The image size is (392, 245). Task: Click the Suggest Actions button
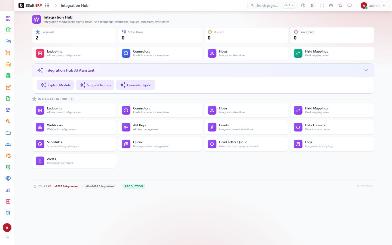[95, 85]
